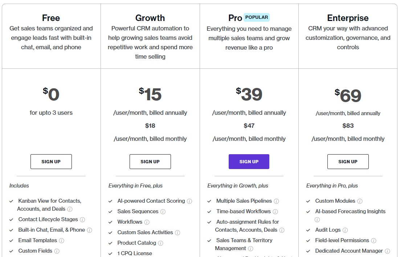Screen dimensions: 400x257
Task: Sign up for the Free plan
Action: 51,161
